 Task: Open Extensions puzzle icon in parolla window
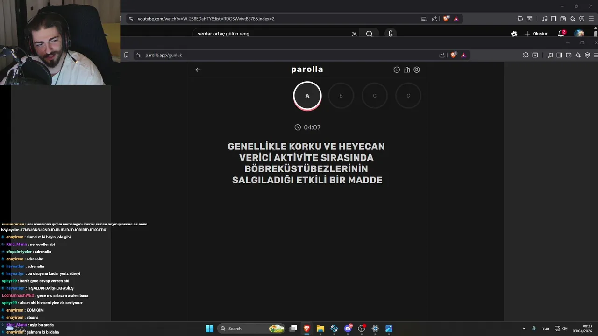tap(526, 55)
